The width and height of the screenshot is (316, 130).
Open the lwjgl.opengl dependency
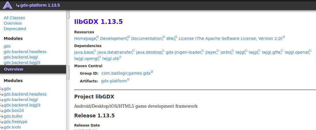click(x=86, y=59)
